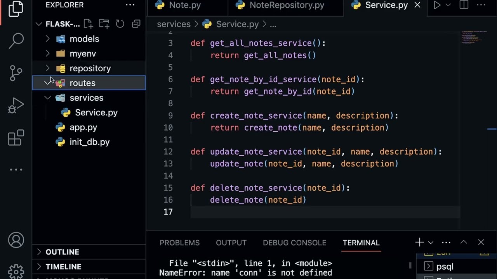Close the Service.py tab
This screenshot has height=279, width=497.
click(417, 5)
